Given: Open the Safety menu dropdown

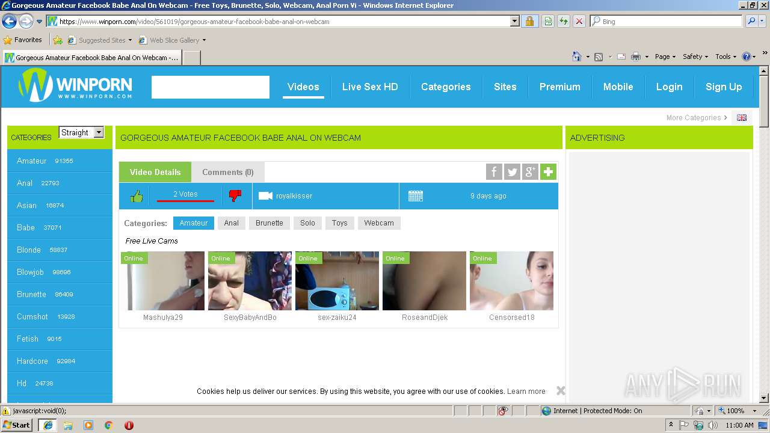Looking at the screenshot, I should point(695,57).
